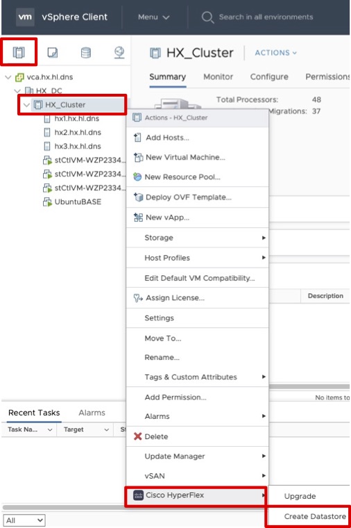Expand the vSAN submenu

click(198, 476)
